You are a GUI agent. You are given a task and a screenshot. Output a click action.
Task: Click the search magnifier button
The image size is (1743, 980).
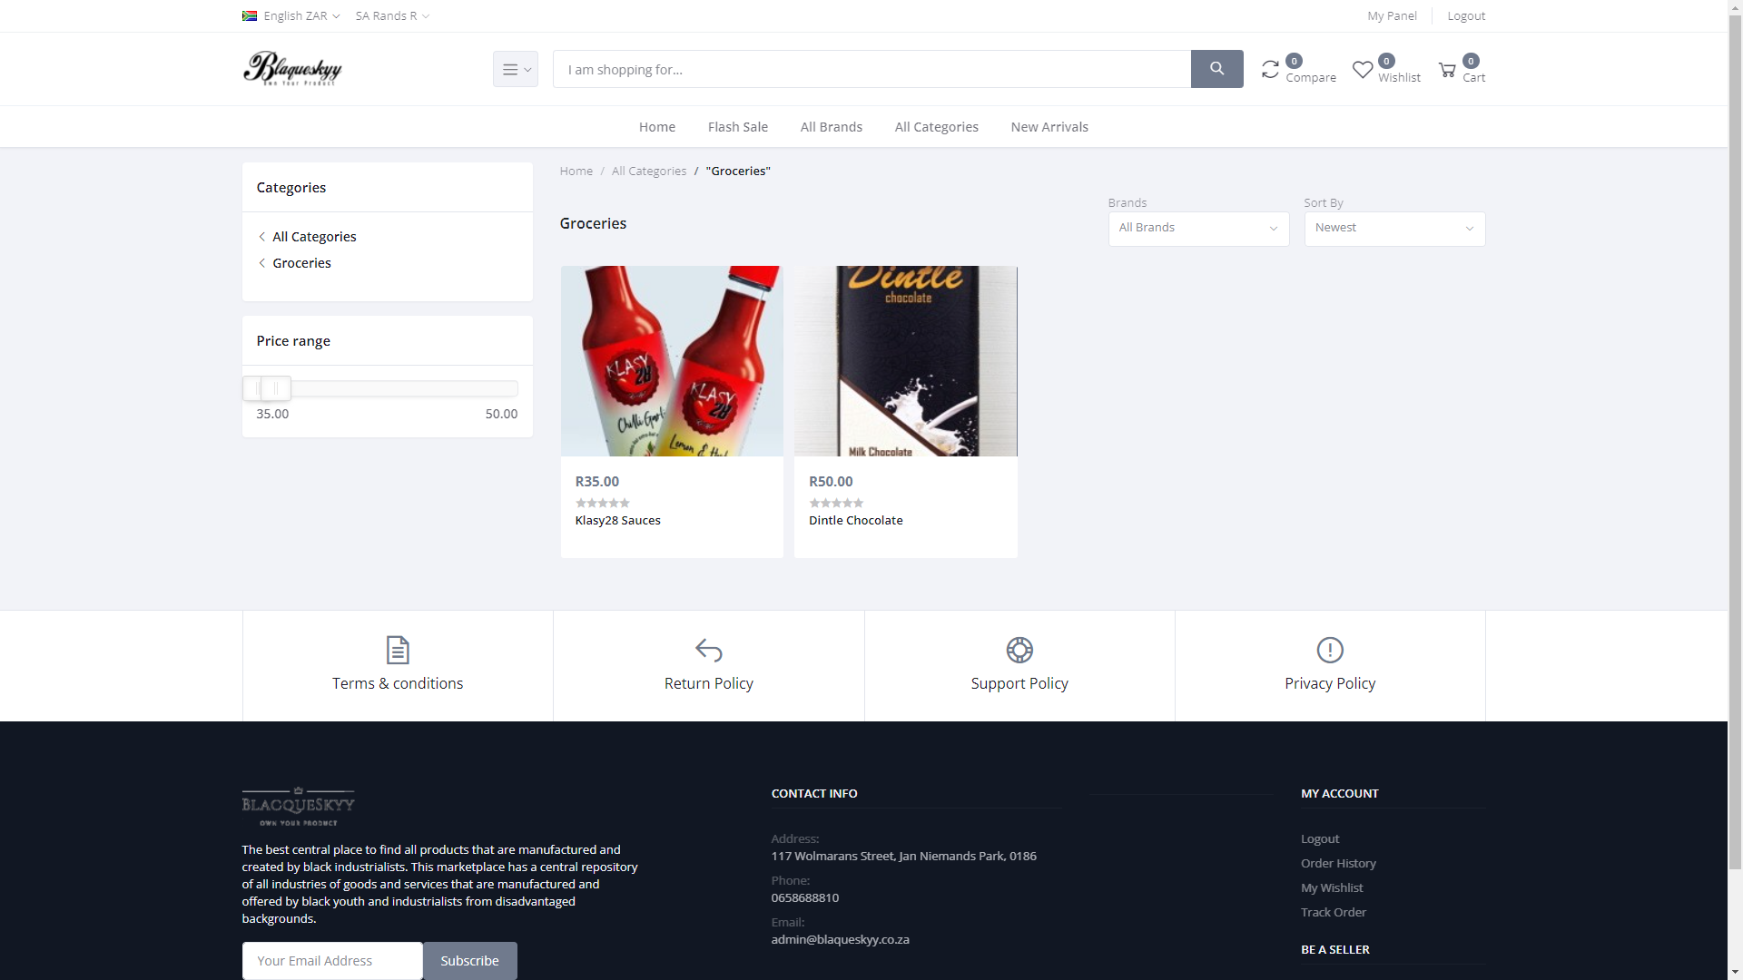[1216, 69]
